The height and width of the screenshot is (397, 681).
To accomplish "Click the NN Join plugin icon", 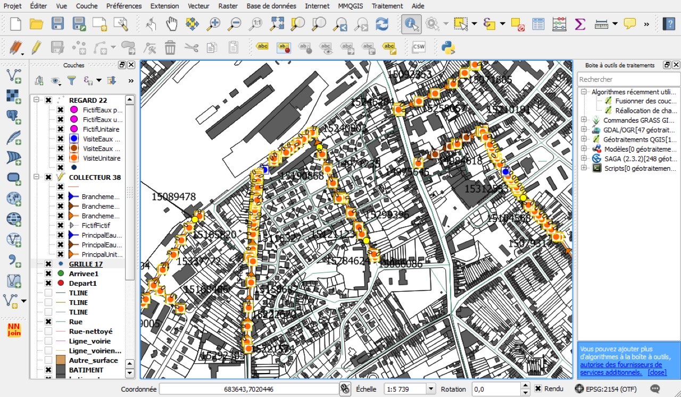I will [x=14, y=330].
